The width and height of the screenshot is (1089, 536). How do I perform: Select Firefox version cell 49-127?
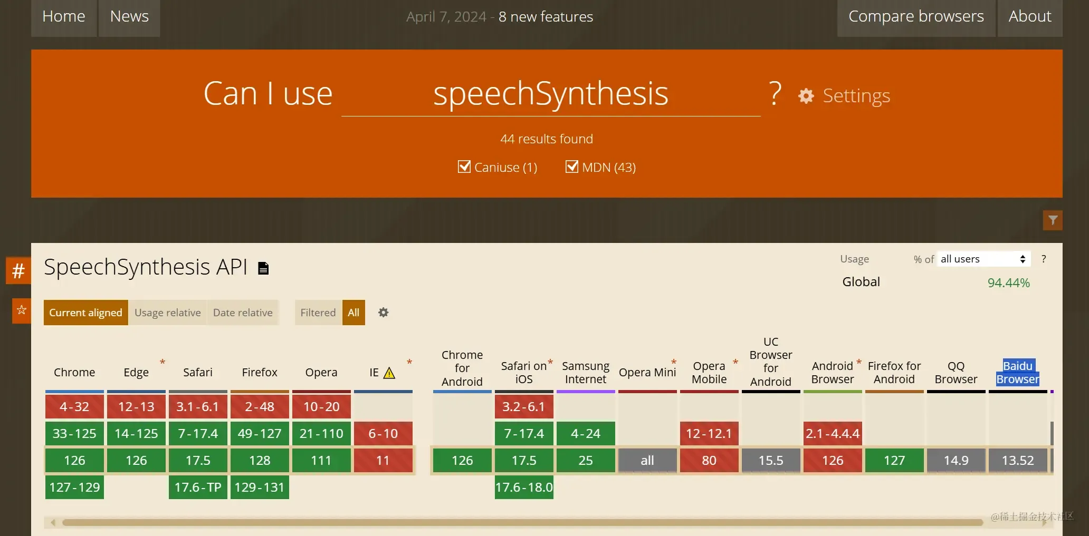click(x=260, y=433)
